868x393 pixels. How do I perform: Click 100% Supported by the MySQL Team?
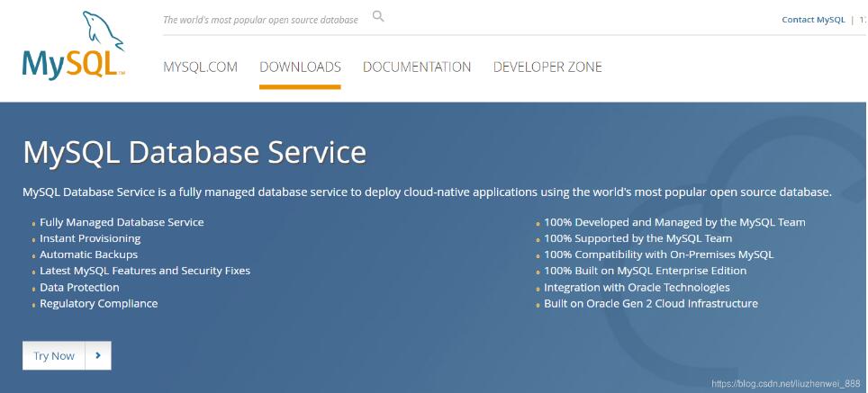coord(637,238)
